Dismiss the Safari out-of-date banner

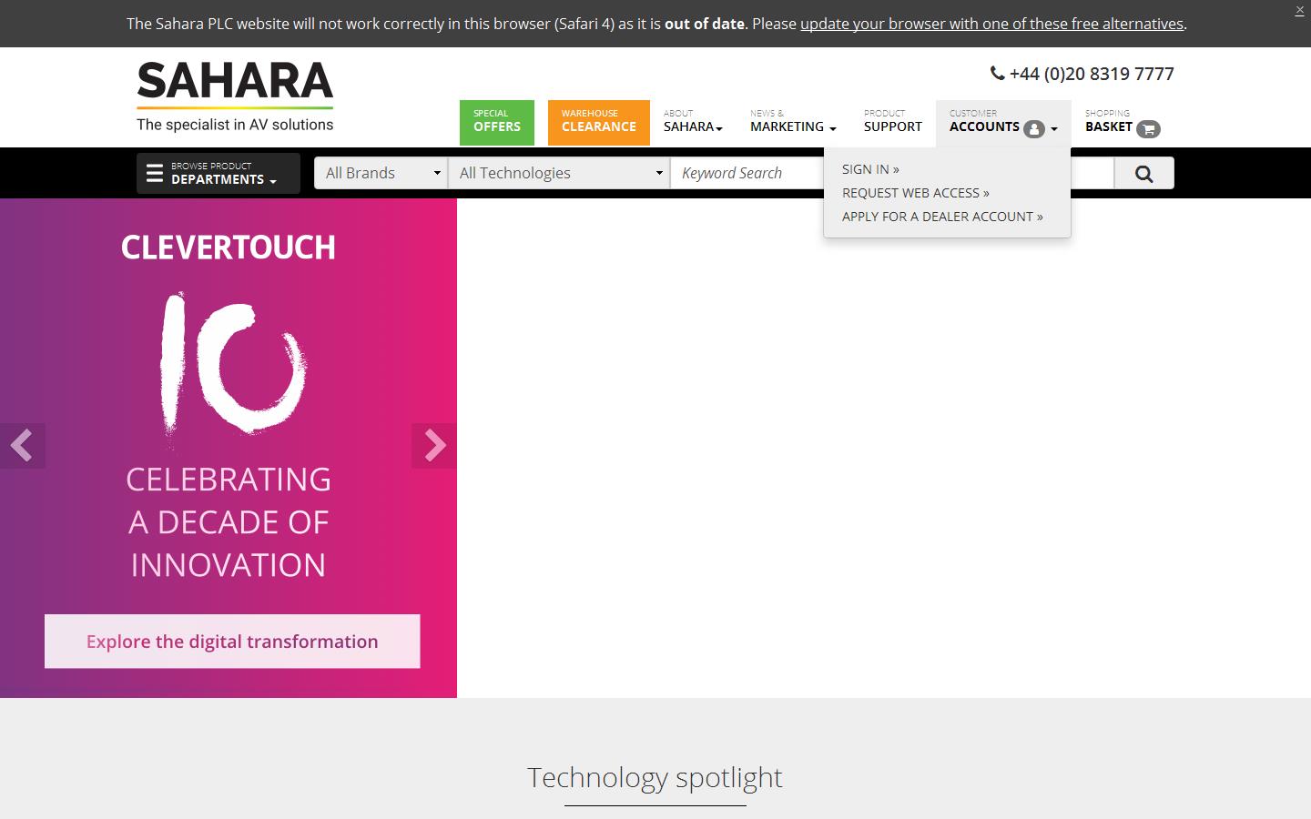coord(1299,10)
